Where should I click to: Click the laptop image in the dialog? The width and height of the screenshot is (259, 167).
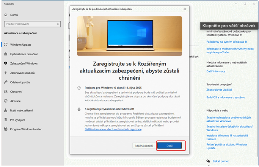pyautogui.click(x=129, y=36)
